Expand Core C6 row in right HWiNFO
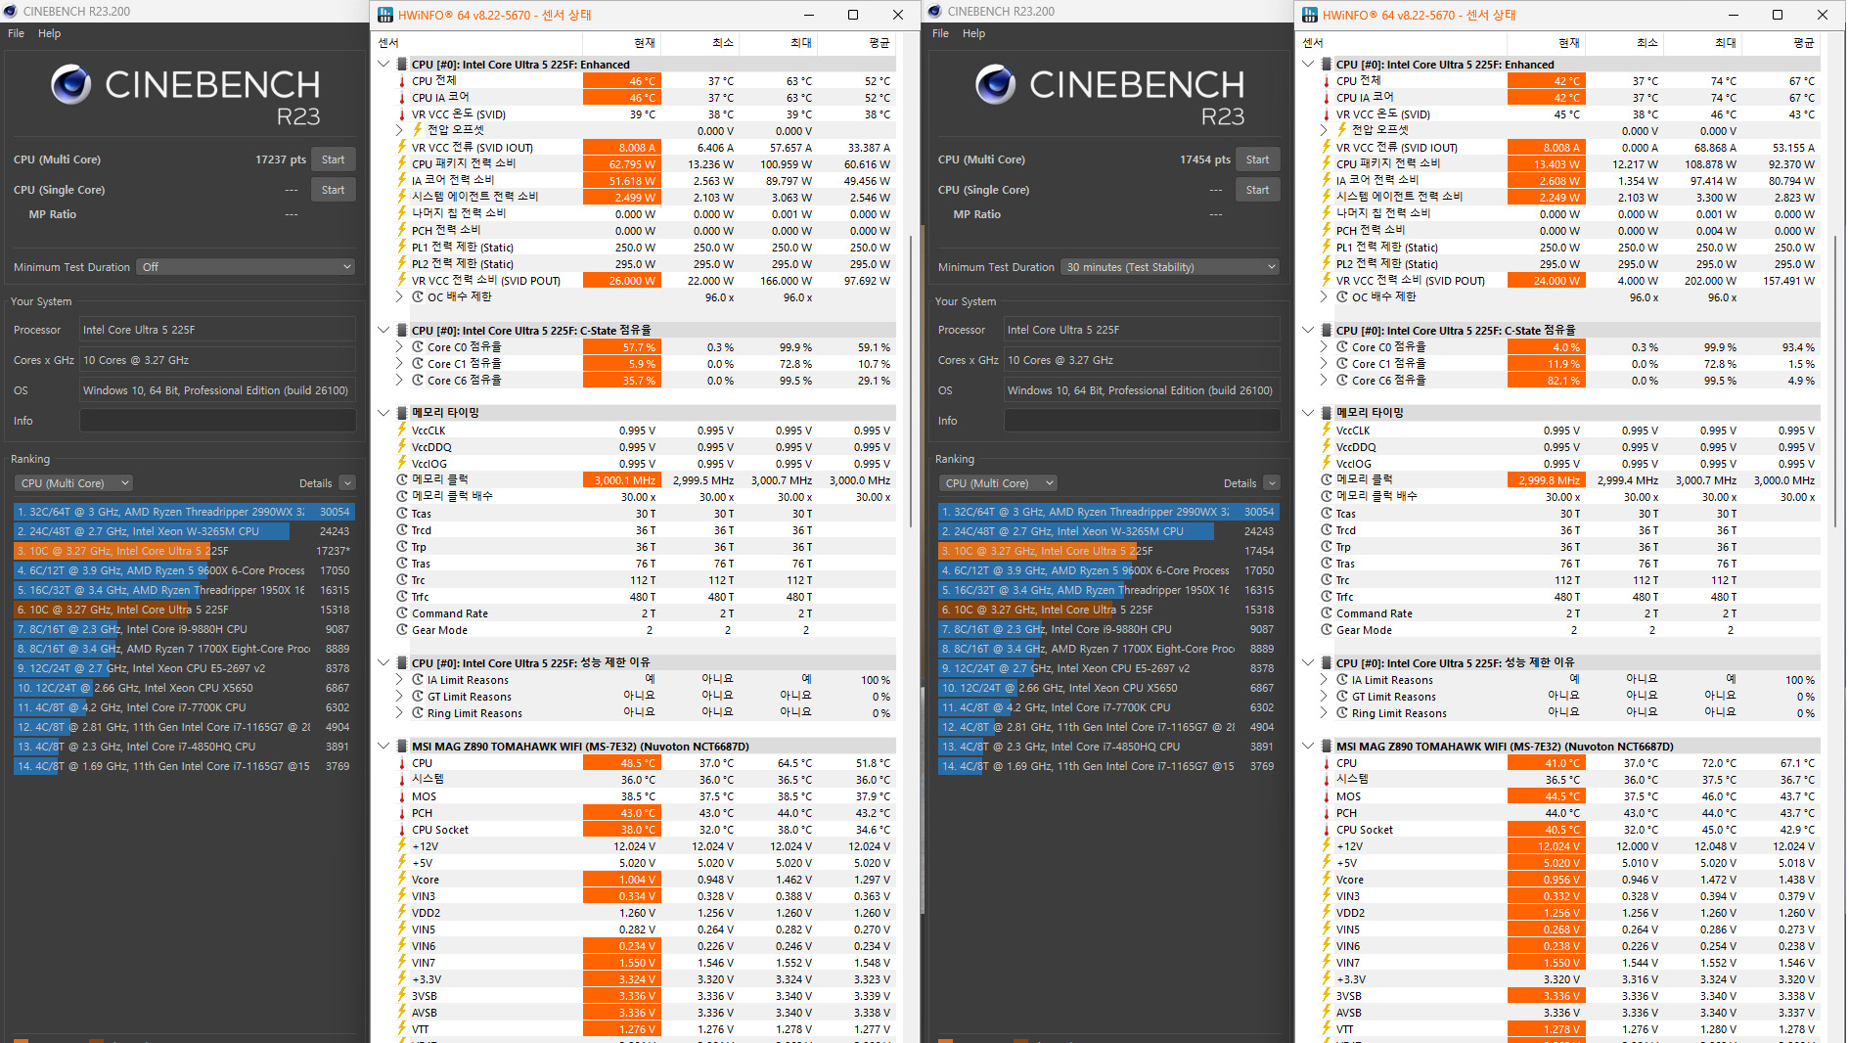Image resolution: width=1849 pixels, height=1043 pixels. coord(1325,381)
